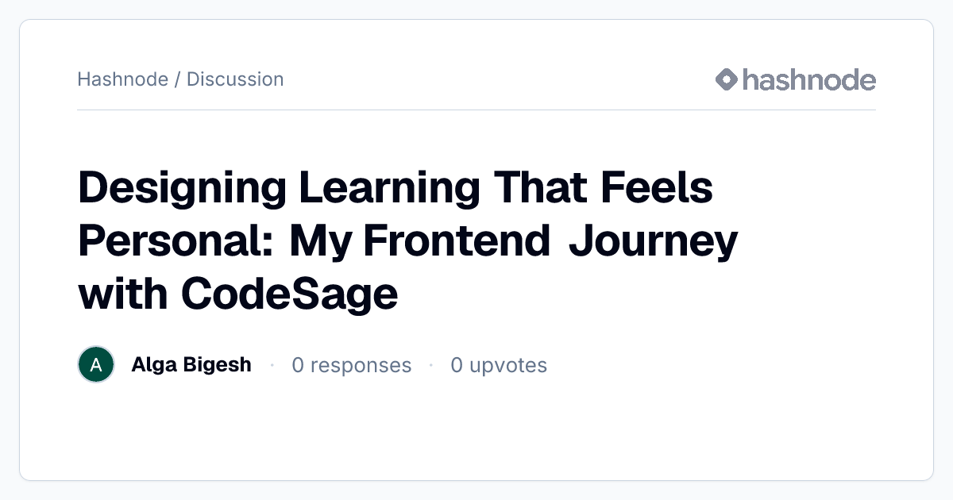Screen dimensions: 953x500
Task: Select the word 'CodeSage' in the title
Action: click(290, 294)
